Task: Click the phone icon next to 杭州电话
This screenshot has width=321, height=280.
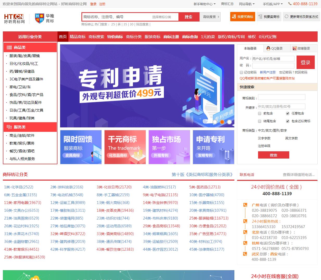Action: [245, 243]
